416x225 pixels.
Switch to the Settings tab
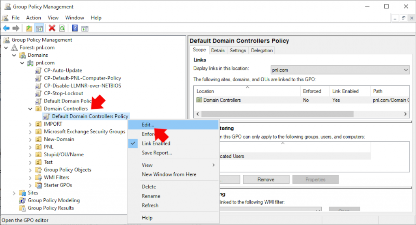click(x=238, y=50)
